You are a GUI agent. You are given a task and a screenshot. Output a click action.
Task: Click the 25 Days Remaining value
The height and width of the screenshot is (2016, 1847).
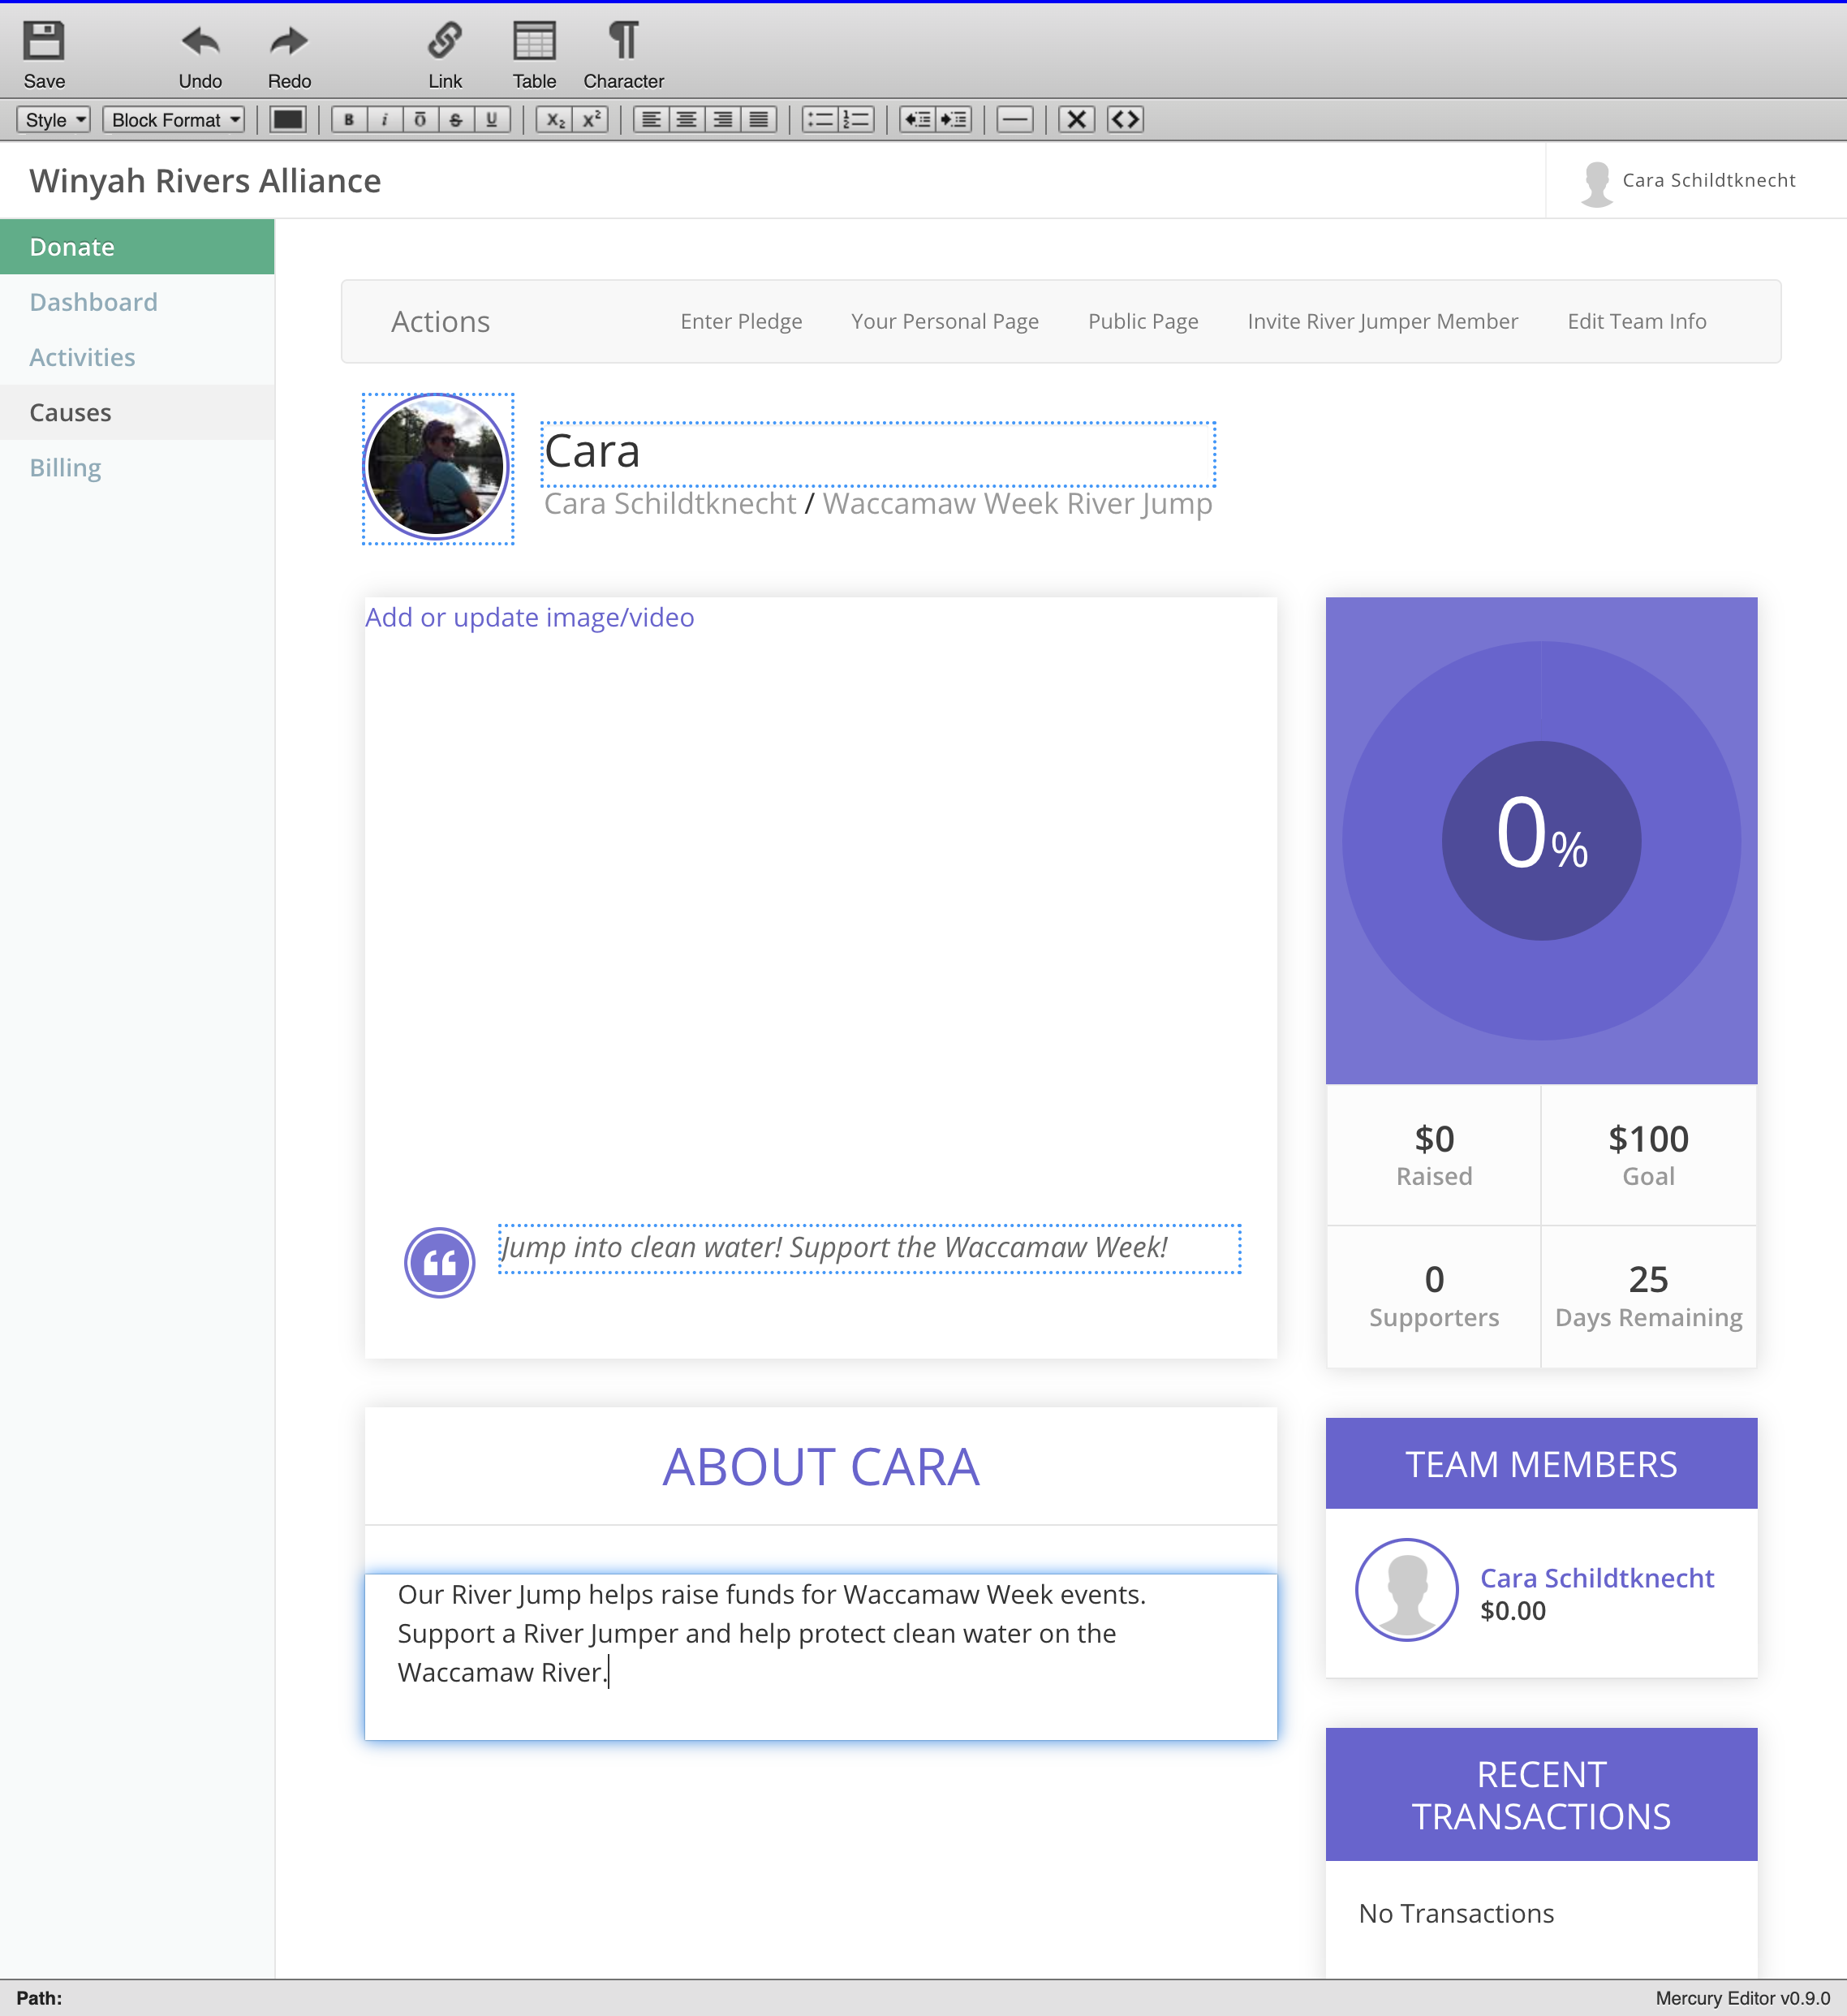tap(1648, 1279)
